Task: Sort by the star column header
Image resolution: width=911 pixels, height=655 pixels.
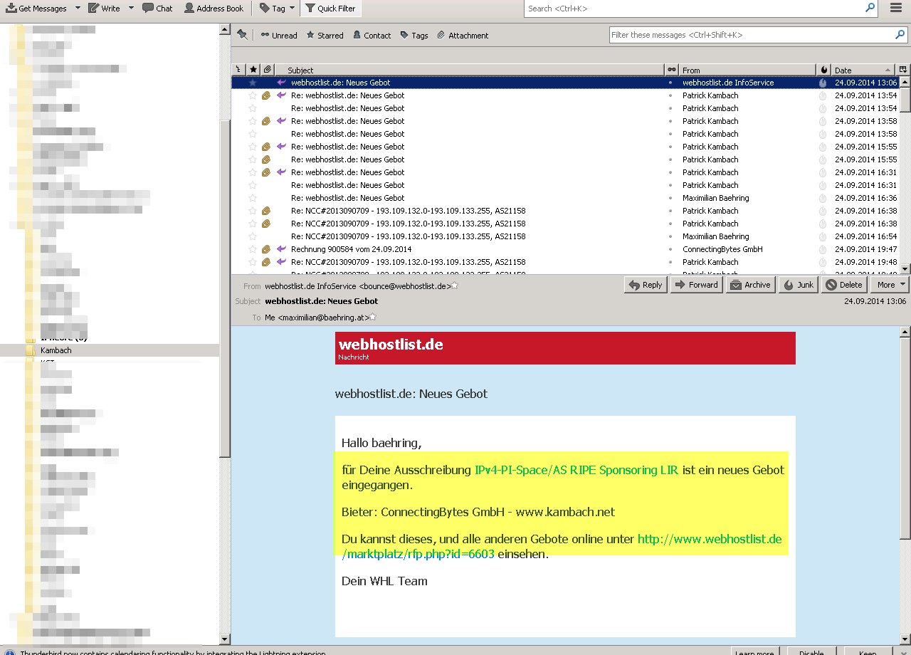Action: pyautogui.click(x=253, y=70)
